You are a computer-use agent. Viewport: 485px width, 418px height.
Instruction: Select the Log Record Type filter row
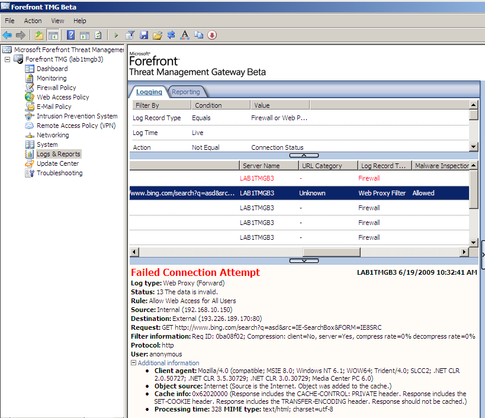coord(301,118)
